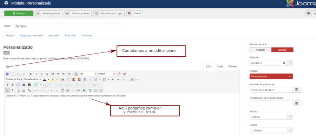Open the Estado Despublicado dropdown
The width and height of the screenshot is (316, 136).
[x=271, y=77]
